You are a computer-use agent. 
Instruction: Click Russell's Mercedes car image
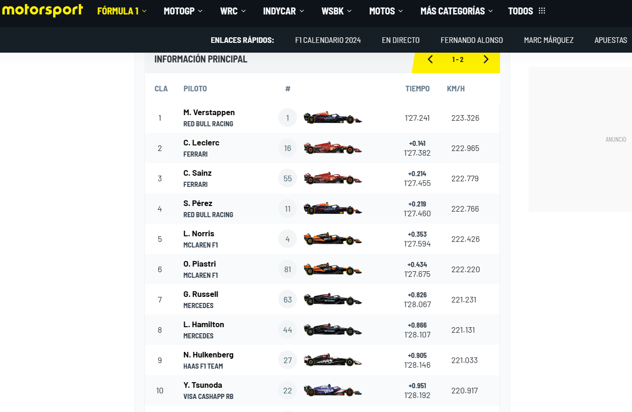(333, 300)
